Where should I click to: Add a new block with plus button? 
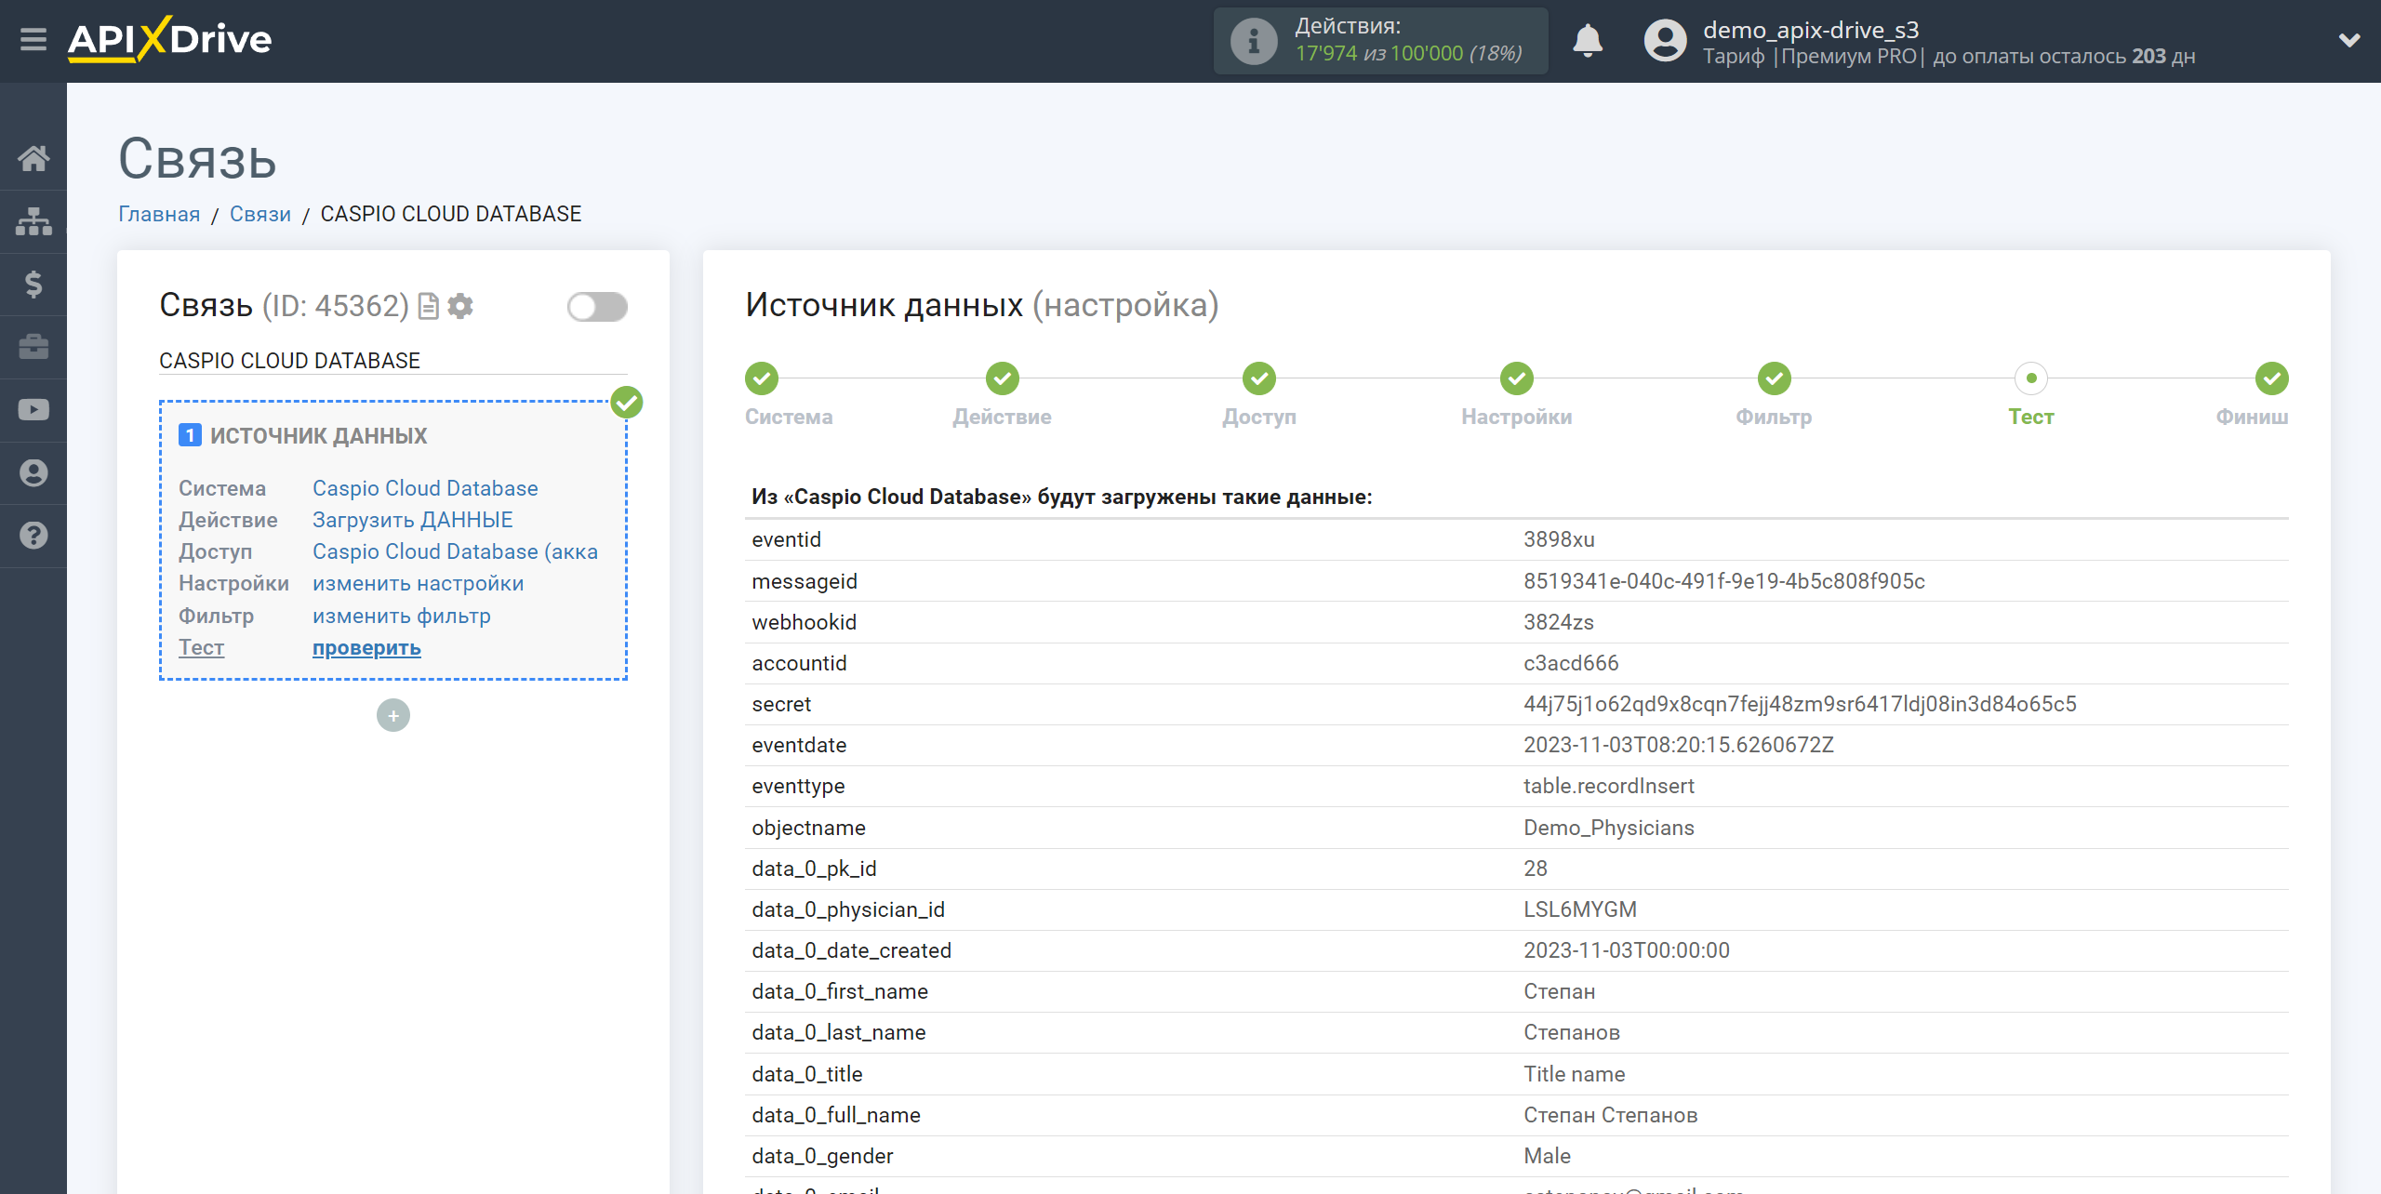pos(393,715)
